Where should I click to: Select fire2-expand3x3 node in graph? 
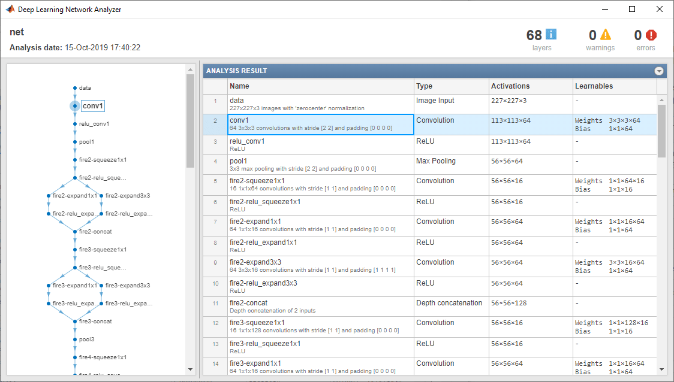coord(101,196)
